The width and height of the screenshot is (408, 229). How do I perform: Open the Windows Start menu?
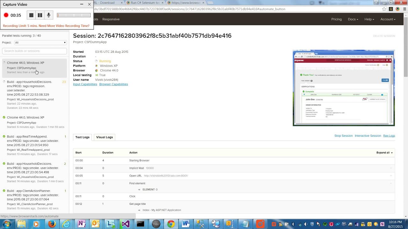(6, 224)
